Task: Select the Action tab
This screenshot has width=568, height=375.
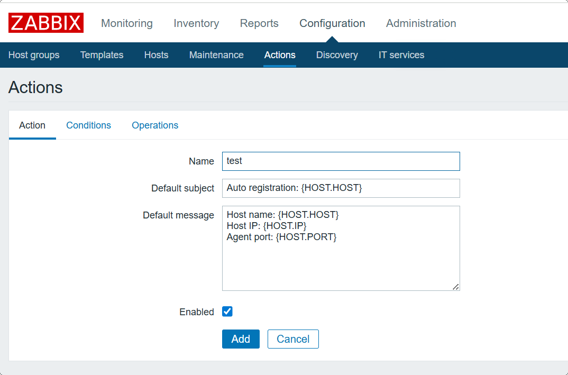Action: (x=32, y=125)
